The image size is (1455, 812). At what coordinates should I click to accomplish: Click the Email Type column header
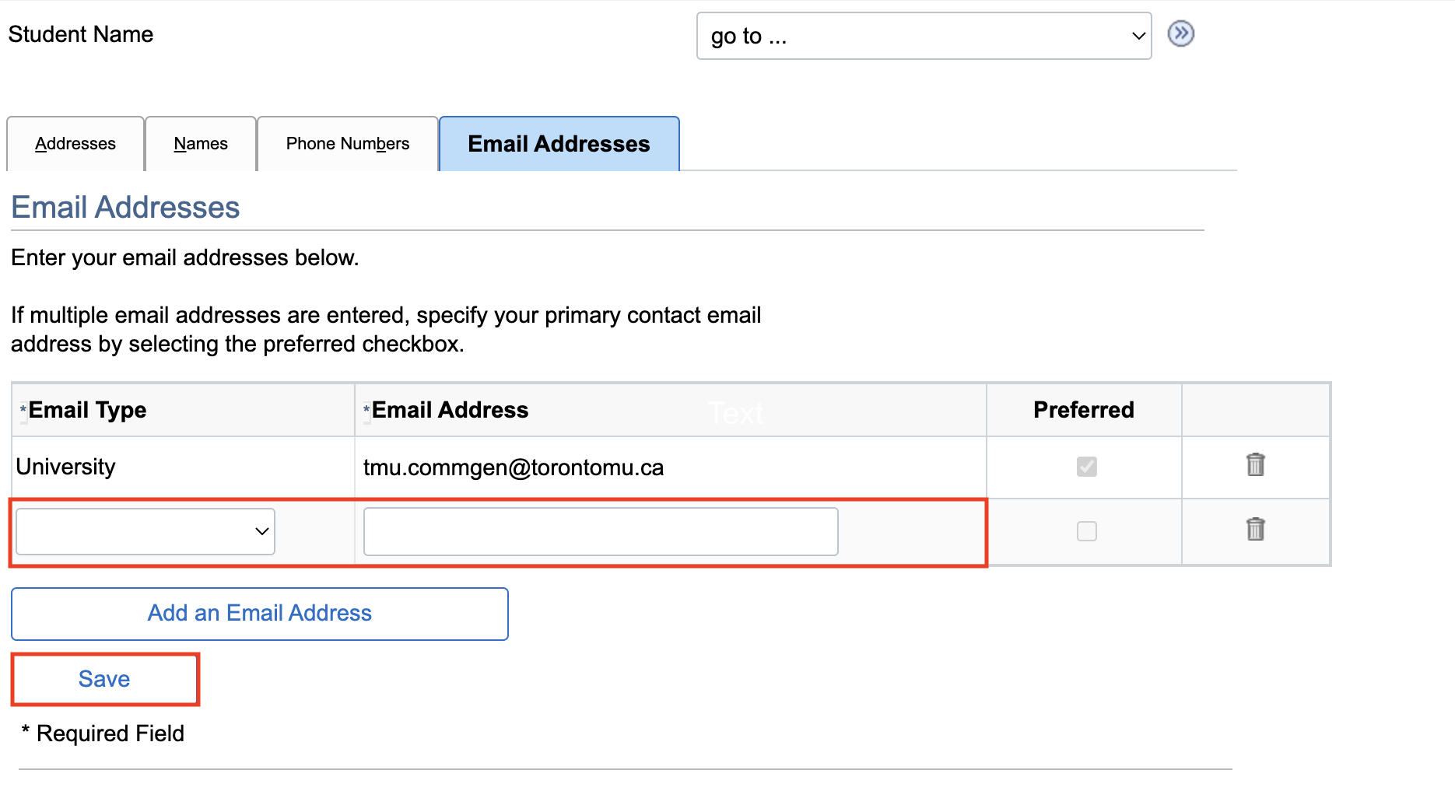[87, 410]
